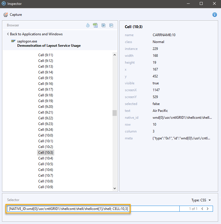Select tree item Cell (9:20)
This screenshot has width=221, height=224.
pos(46,107)
